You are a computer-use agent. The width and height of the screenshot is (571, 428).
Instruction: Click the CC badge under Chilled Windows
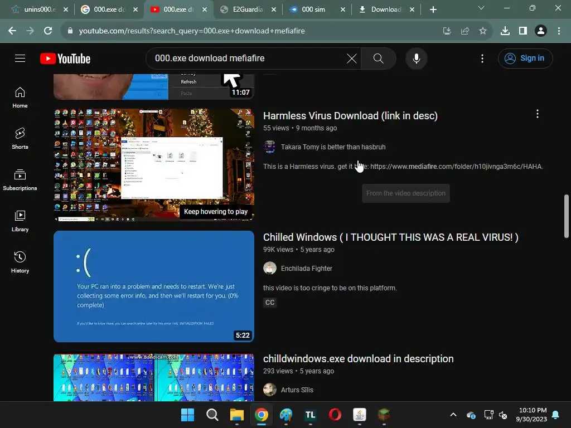270,303
